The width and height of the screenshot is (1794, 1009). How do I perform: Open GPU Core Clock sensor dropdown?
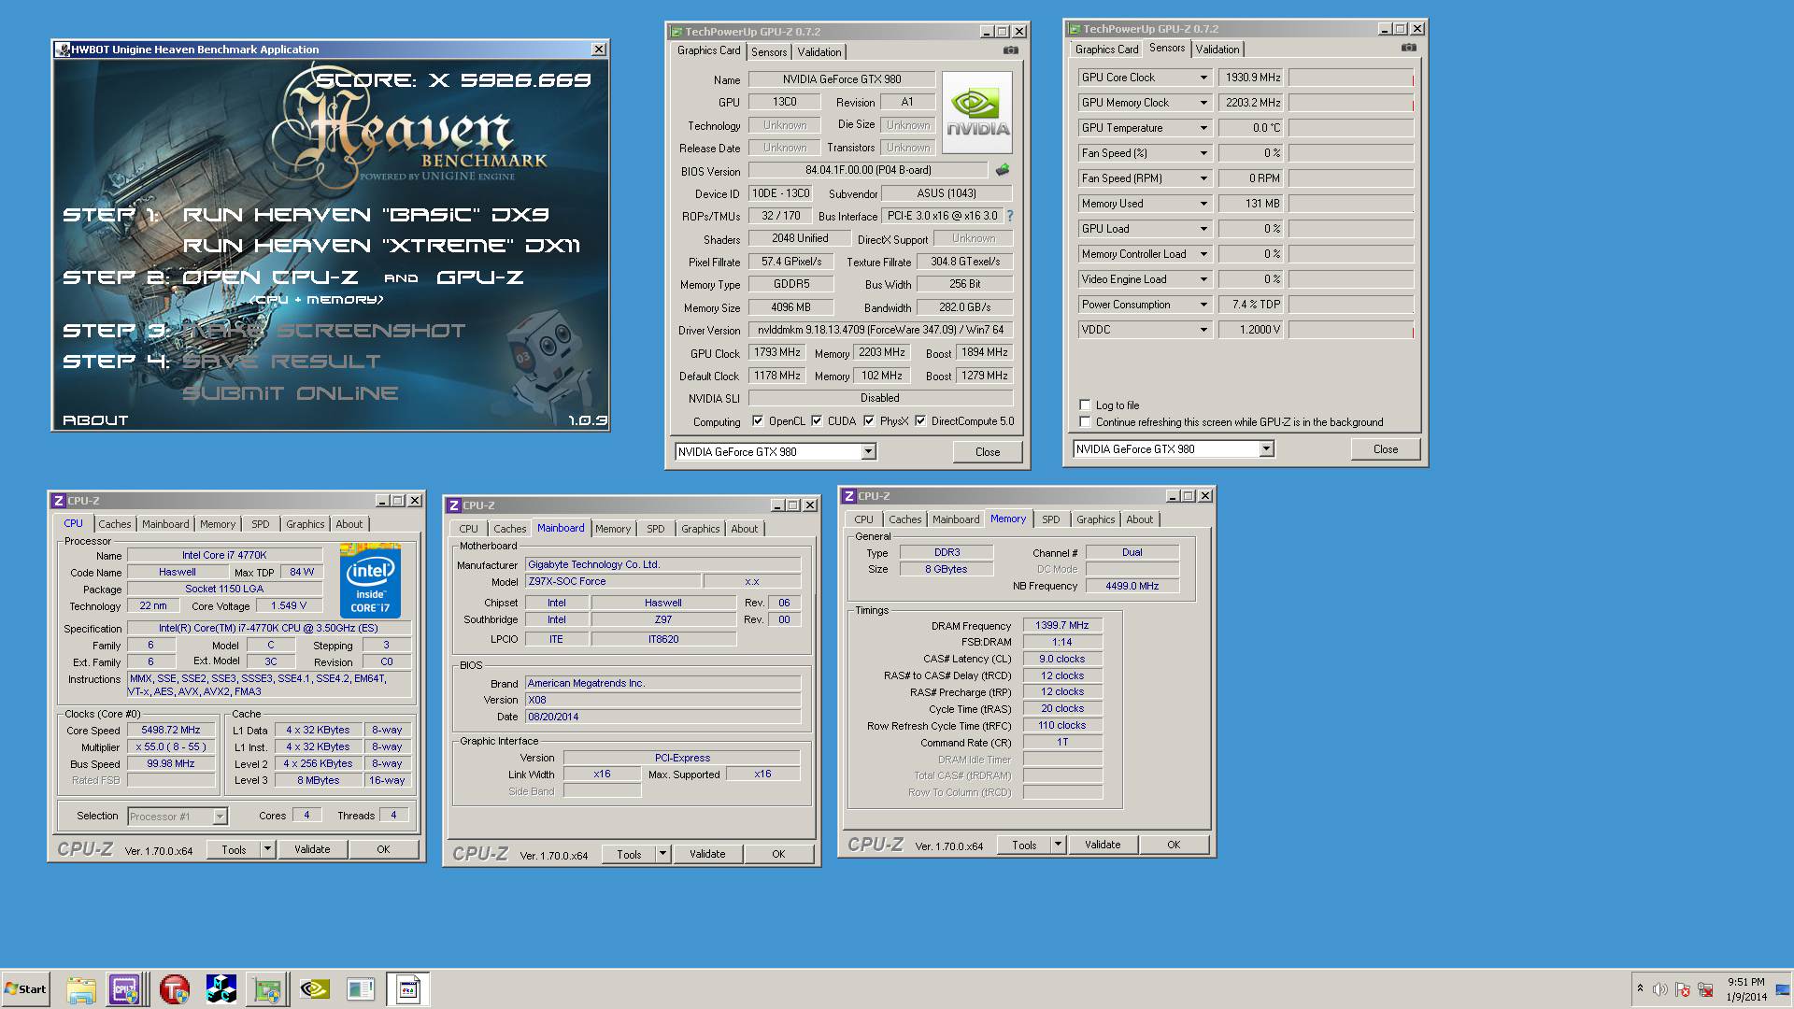pyautogui.click(x=1203, y=78)
